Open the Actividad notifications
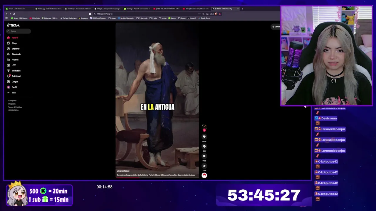The image size is (376, 211). (x=14, y=76)
